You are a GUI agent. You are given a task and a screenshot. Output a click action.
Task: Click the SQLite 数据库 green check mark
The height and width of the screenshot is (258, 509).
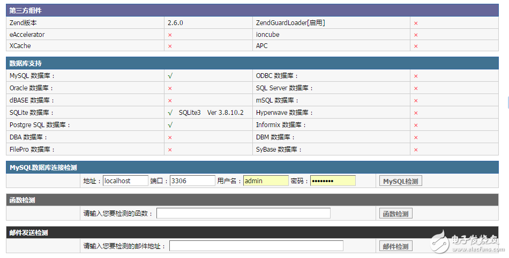pyautogui.click(x=170, y=113)
